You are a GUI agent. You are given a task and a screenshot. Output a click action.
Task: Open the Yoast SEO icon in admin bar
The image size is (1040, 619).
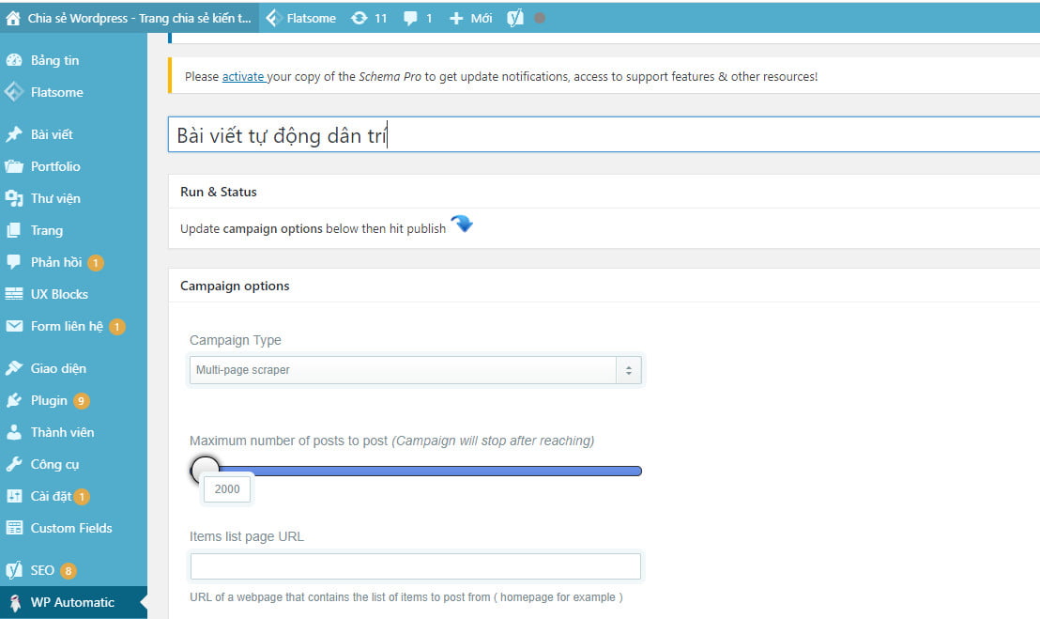pos(513,17)
